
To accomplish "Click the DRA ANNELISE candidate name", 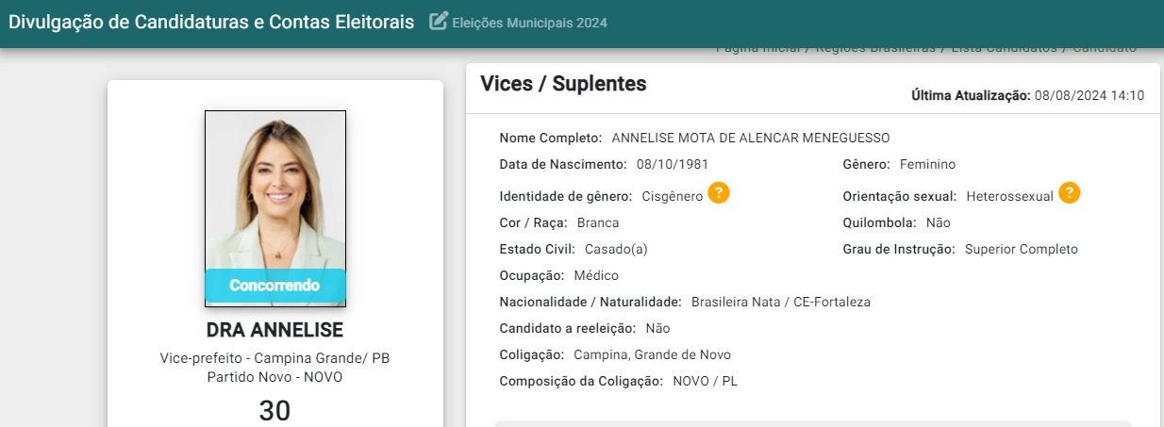I will [274, 330].
